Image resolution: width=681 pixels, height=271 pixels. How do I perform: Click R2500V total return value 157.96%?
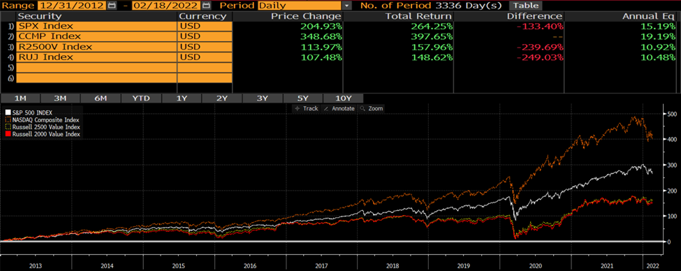click(x=433, y=47)
